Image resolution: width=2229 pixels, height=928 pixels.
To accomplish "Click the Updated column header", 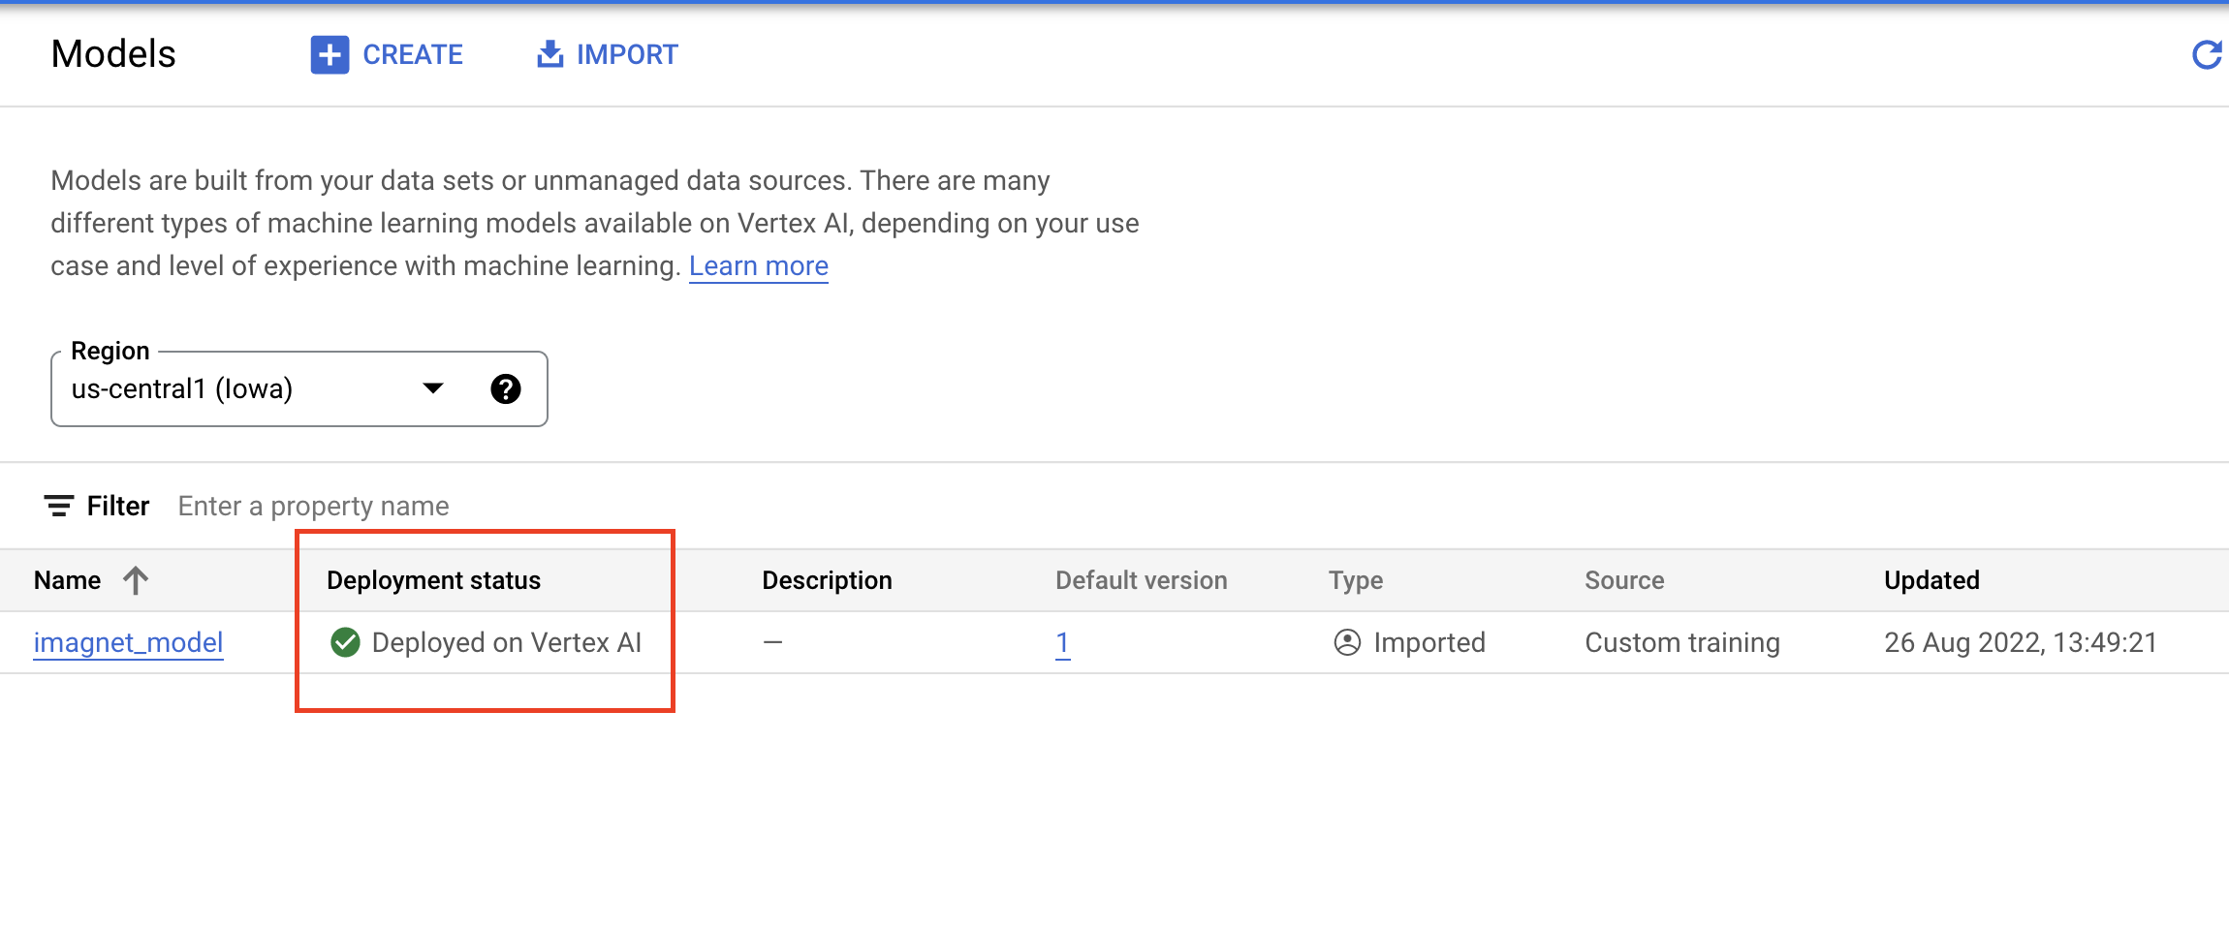I will pyautogui.click(x=1931, y=580).
